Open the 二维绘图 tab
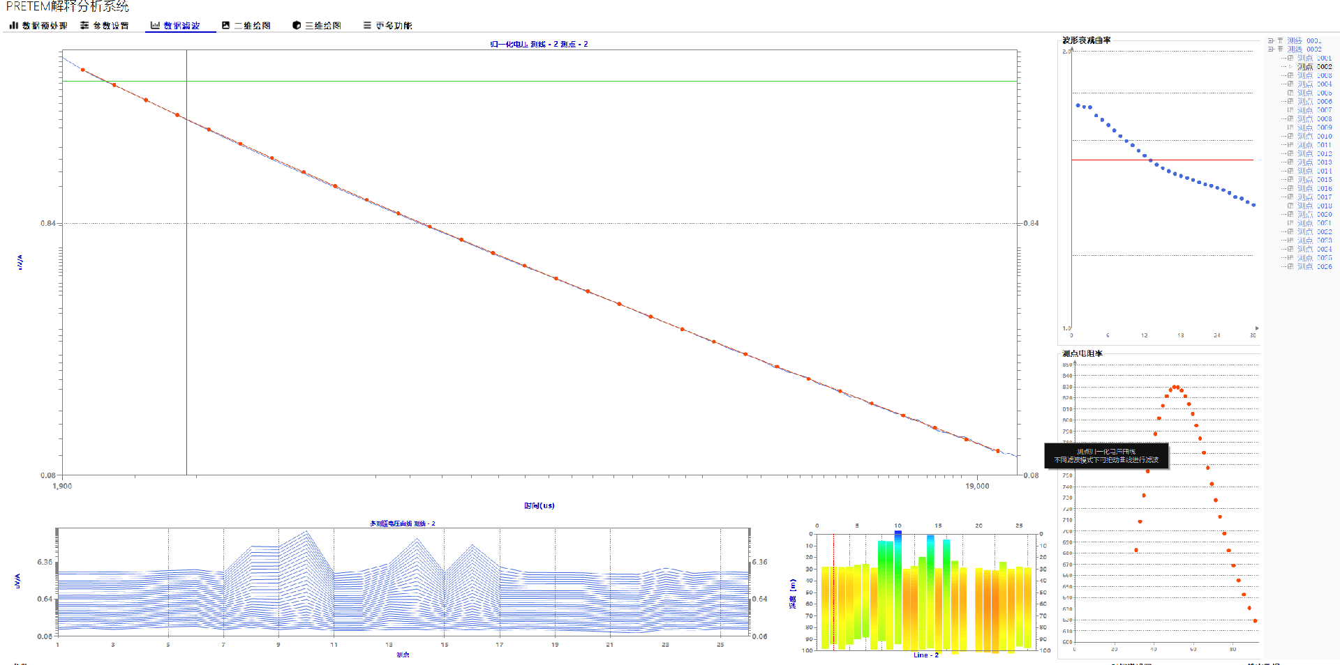The height and width of the screenshot is (665, 1340). pos(252,26)
